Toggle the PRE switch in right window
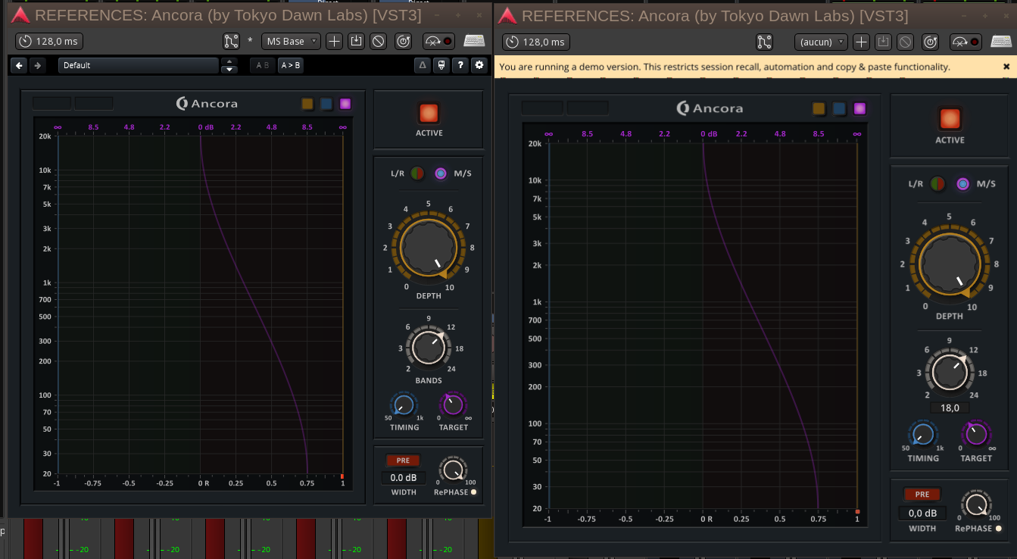 click(922, 494)
